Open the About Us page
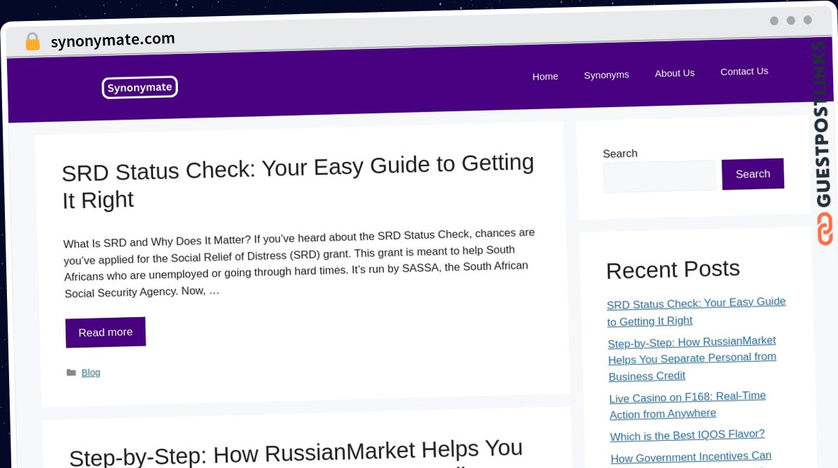Viewport: 838px width, 468px height. point(675,73)
